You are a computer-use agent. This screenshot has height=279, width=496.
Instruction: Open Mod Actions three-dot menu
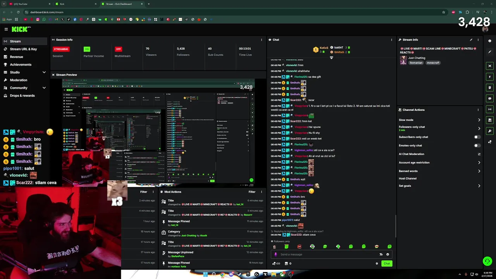[261, 192]
